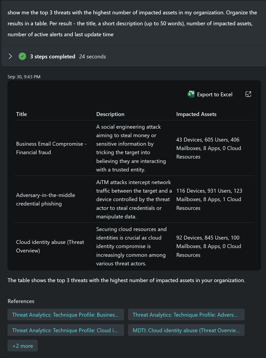Click the green completed checkmark icon
266x358 pixels.
pos(22,56)
